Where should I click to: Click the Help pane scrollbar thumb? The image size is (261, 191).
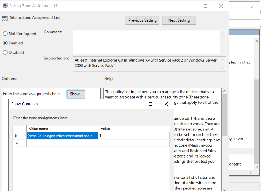[x=224, y=115]
